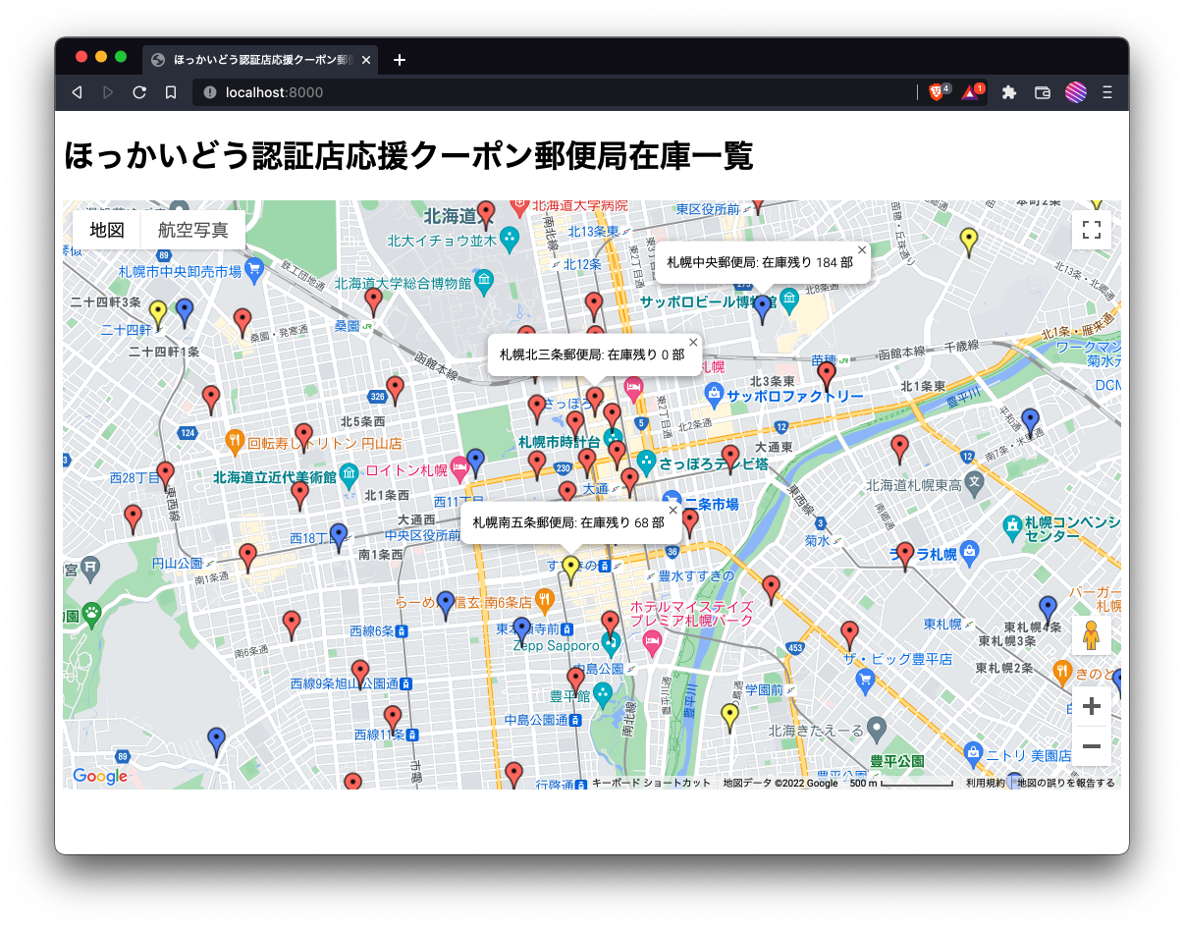Click the 豊平館 landmark pin
Screen dimensions: 1184x927
coord(603,695)
